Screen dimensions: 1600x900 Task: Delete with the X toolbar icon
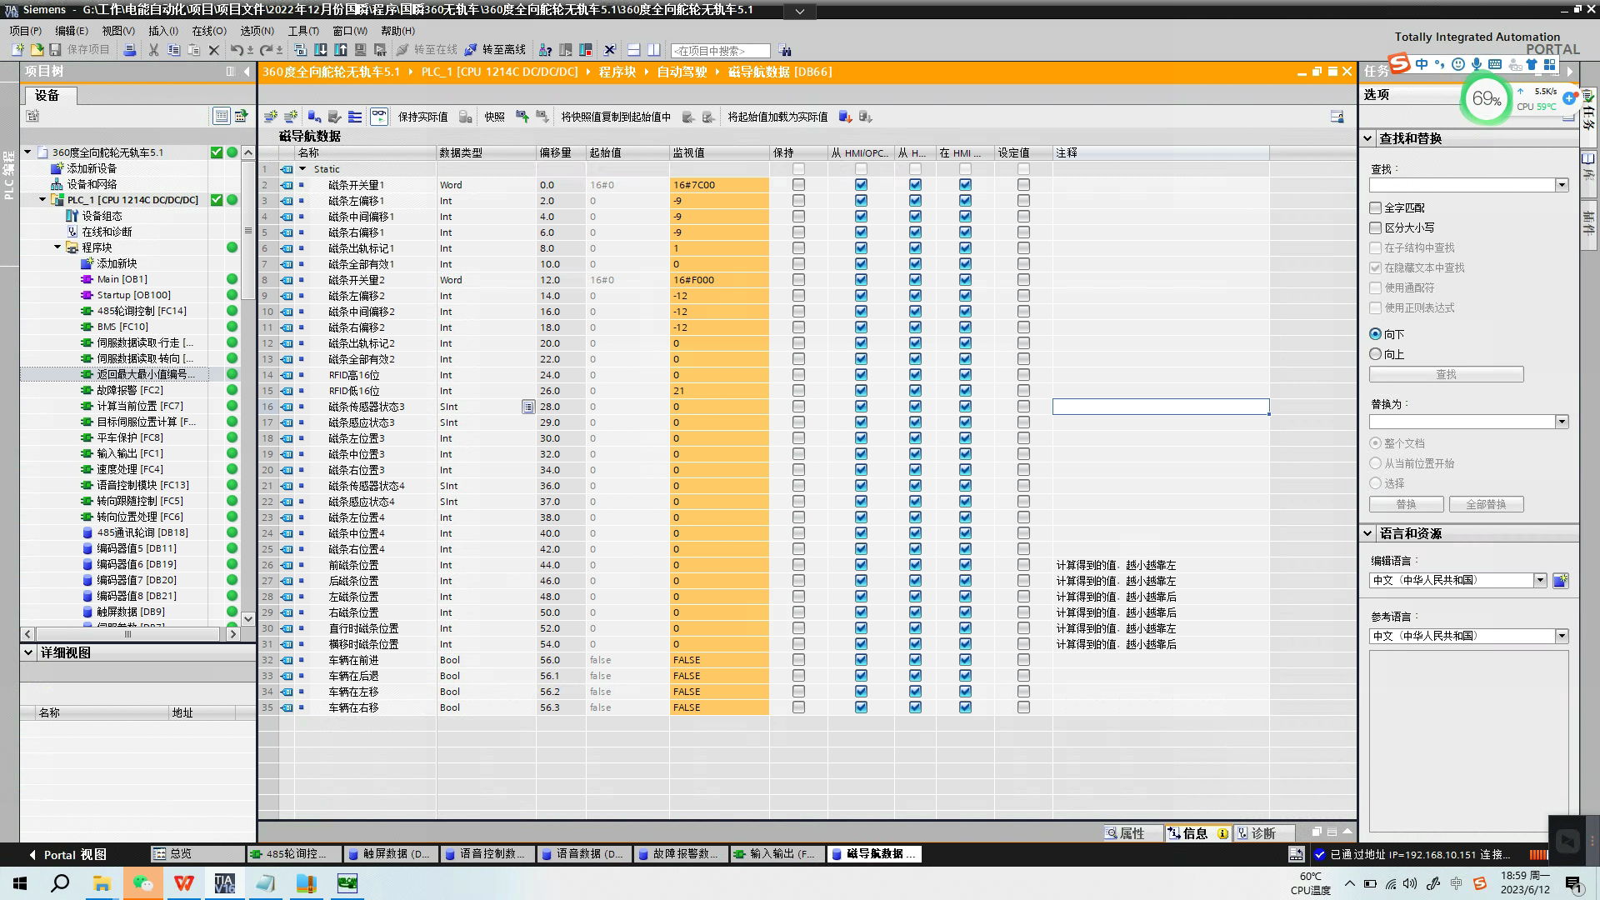pos(214,50)
